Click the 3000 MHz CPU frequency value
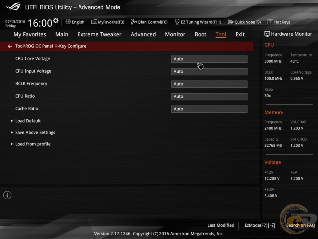The height and width of the screenshot is (239, 318). [x=273, y=61]
